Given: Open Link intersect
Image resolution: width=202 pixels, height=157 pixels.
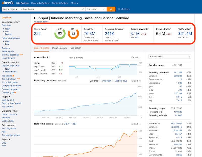Looking at the screenshot, I should 8,58.
